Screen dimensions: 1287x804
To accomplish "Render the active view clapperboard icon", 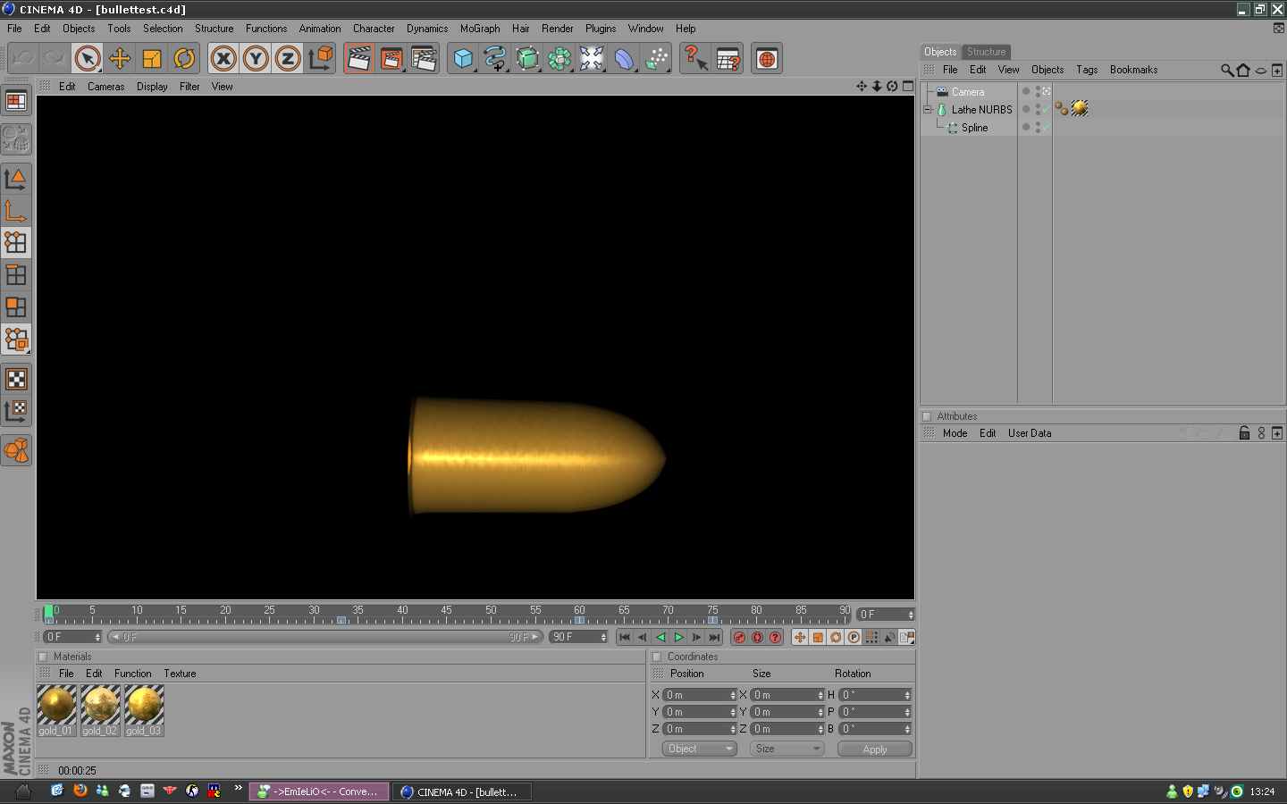I will [358, 59].
